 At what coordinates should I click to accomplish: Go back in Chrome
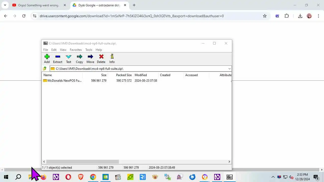pyautogui.click(x=6, y=16)
